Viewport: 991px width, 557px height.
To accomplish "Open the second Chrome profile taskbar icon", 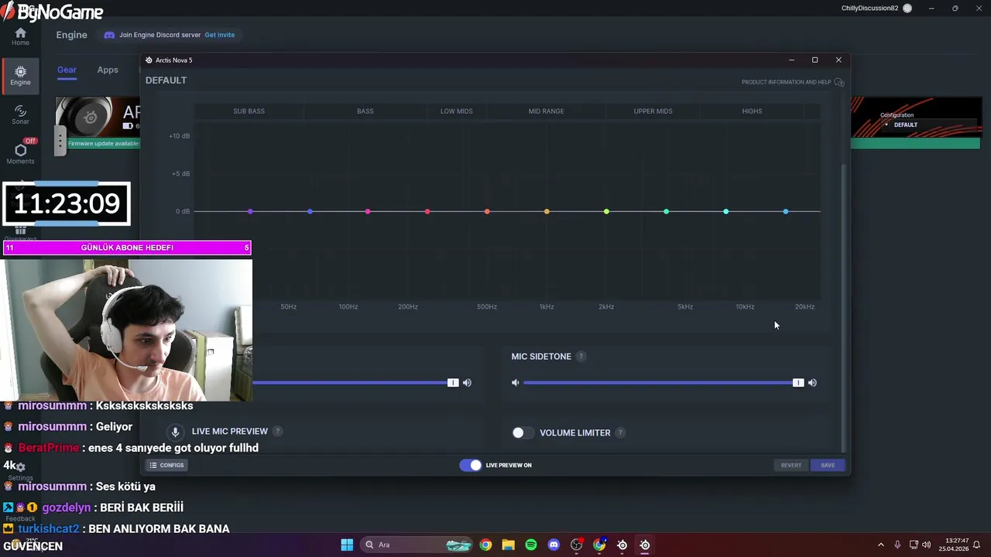I will [599, 545].
